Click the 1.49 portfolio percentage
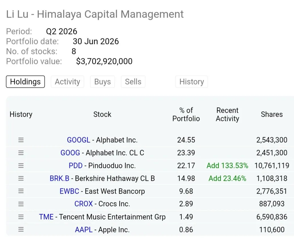Screen dimensions: 294x244 pyautogui.click(x=186, y=217)
